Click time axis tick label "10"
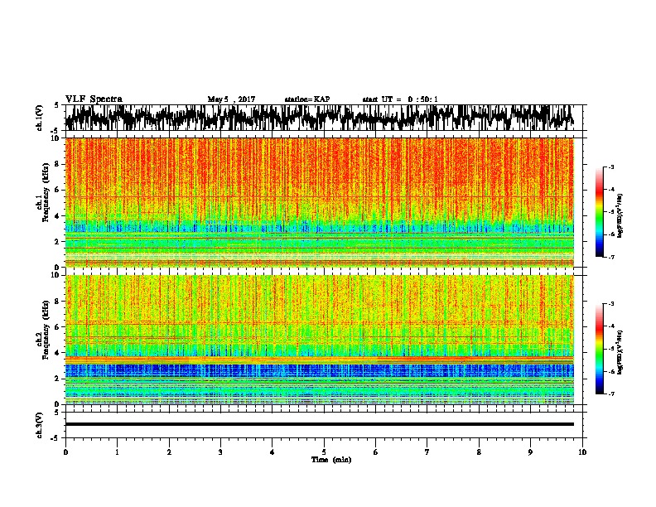This screenshot has width=656, height=507. pos(582,452)
